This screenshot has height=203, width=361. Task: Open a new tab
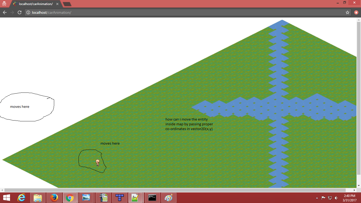click(67, 4)
